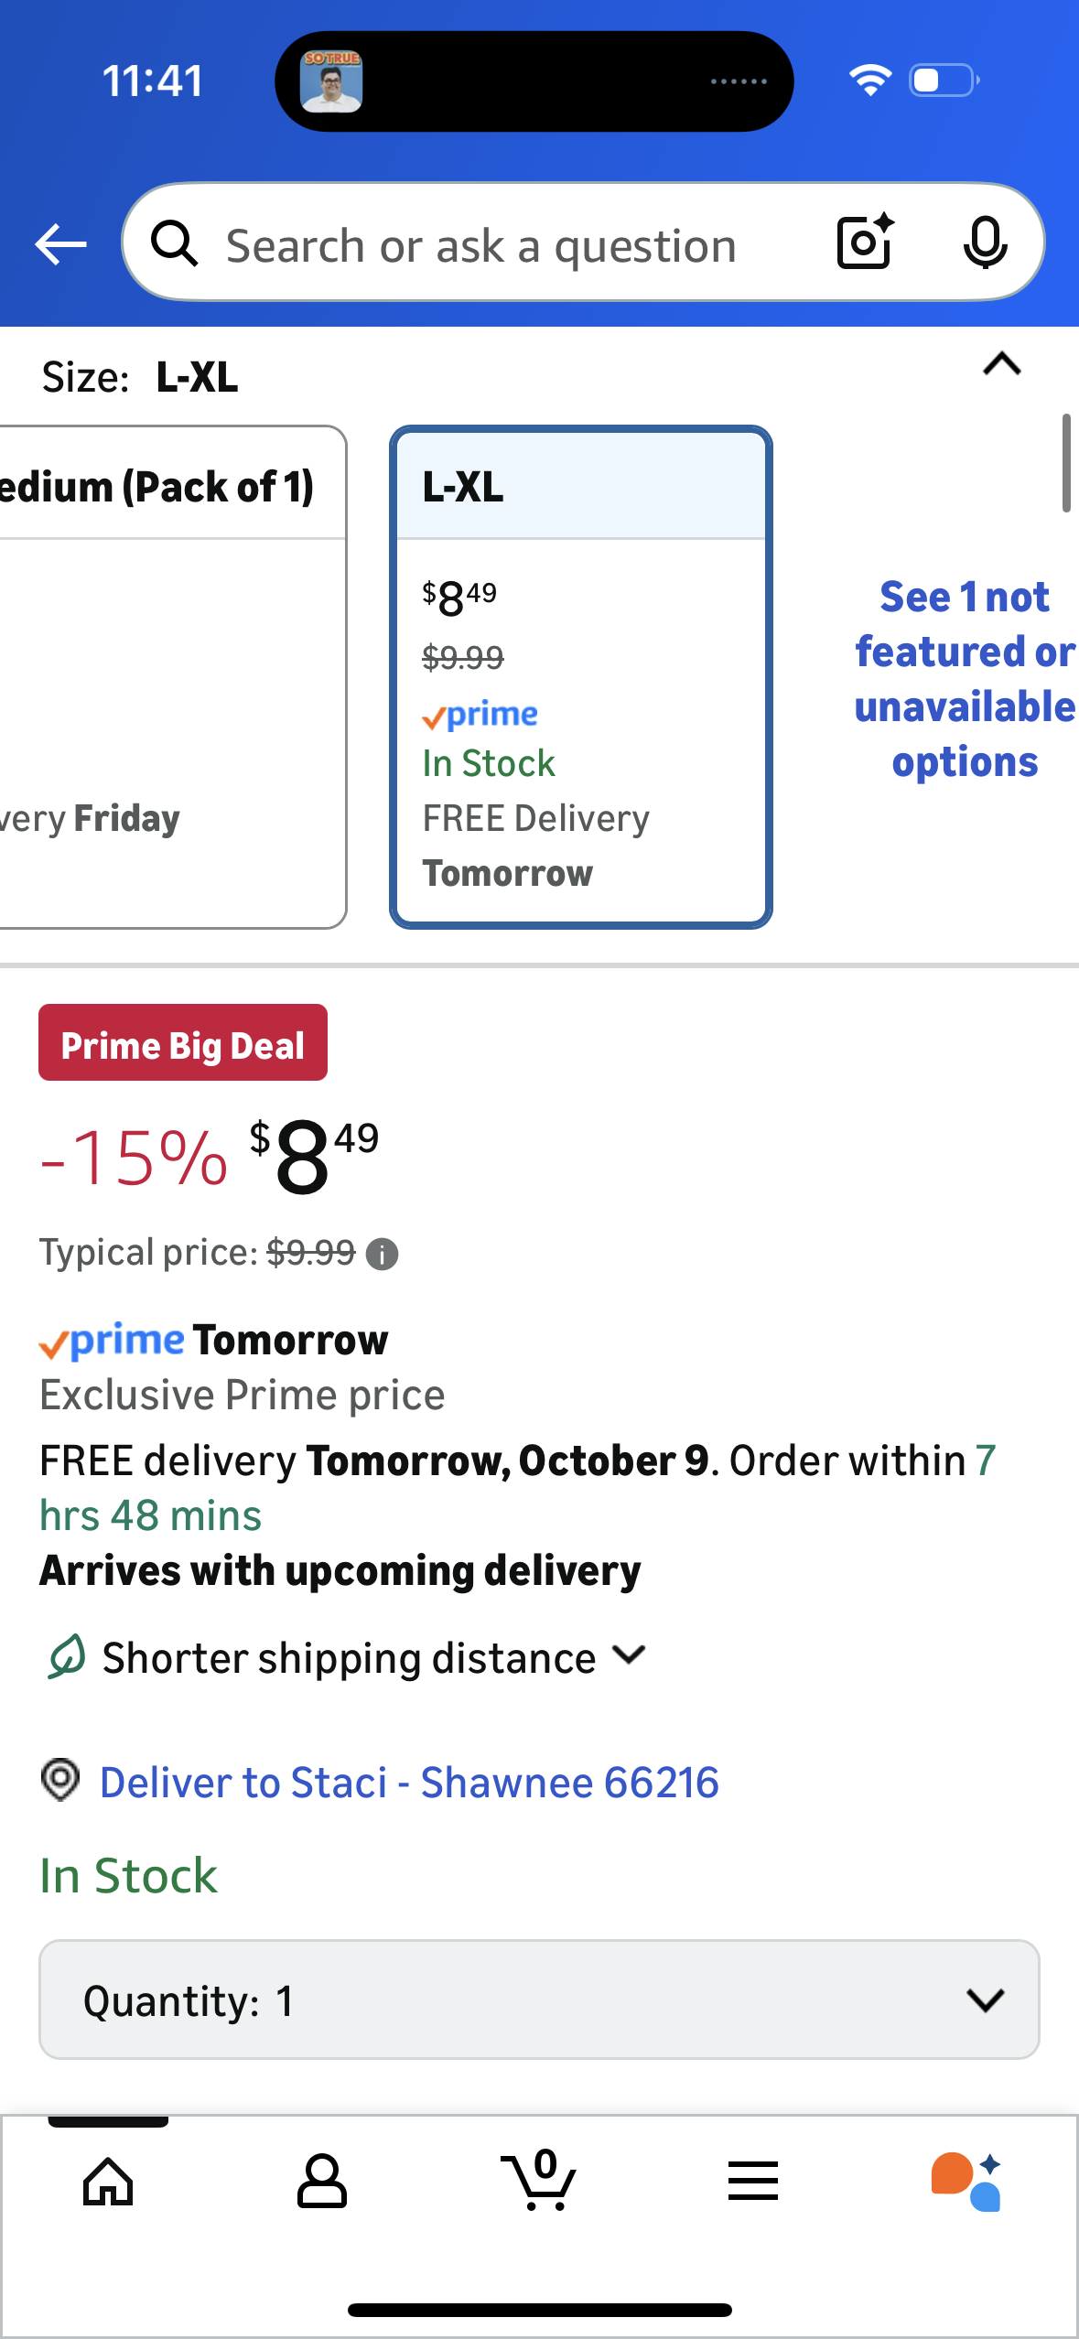Select the L-XL size option

pos(581,677)
